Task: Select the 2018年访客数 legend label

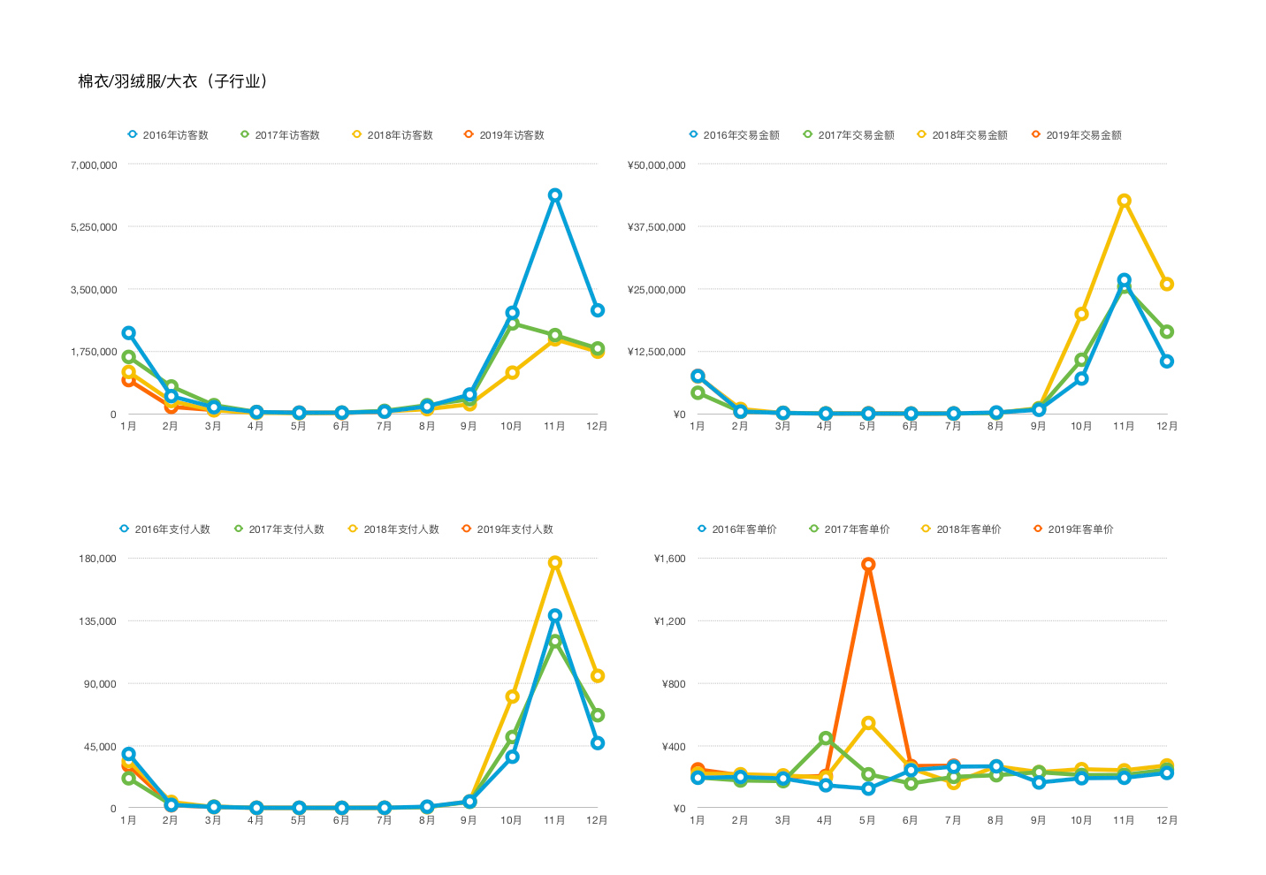Action: (400, 135)
